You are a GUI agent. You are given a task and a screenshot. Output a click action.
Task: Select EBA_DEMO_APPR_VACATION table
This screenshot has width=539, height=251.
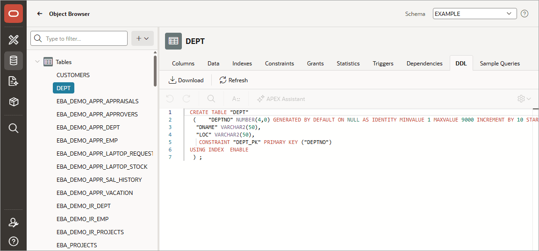pyautogui.click(x=94, y=193)
